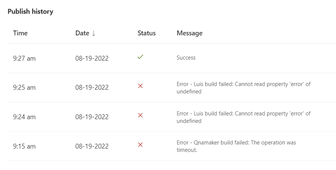Viewport: 336px width, 170px height.
Task: Click the Date sort arrow
Action: click(93, 33)
